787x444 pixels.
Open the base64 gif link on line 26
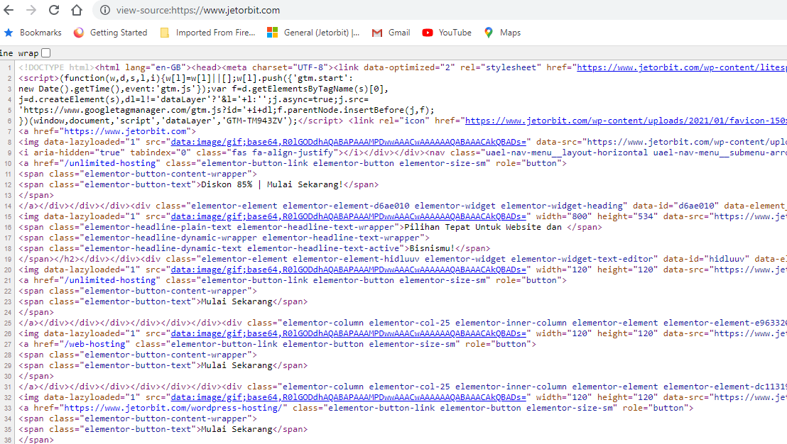pyautogui.click(x=348, y=333)
